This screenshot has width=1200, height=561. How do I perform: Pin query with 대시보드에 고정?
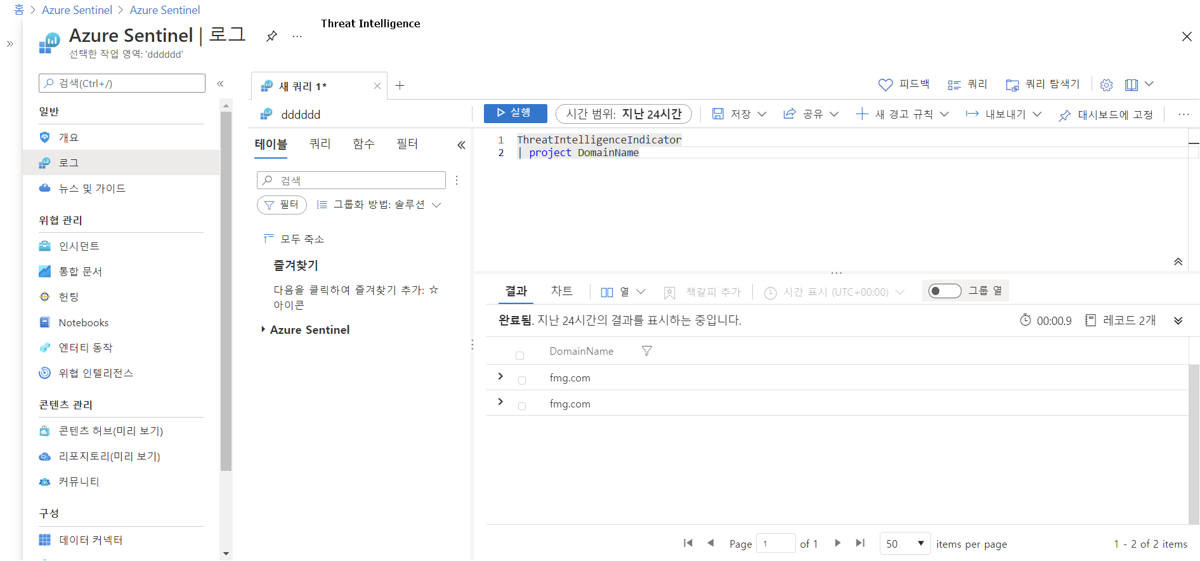[x=1105, y=114]
